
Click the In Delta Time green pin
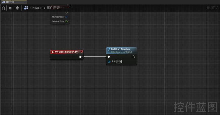66,21
